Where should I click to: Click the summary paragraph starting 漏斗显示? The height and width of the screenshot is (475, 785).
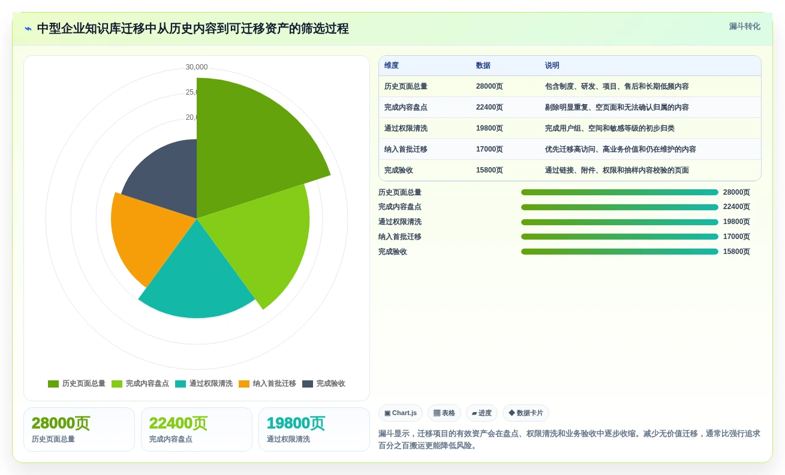pyautogui.click(x=569, y=439)
